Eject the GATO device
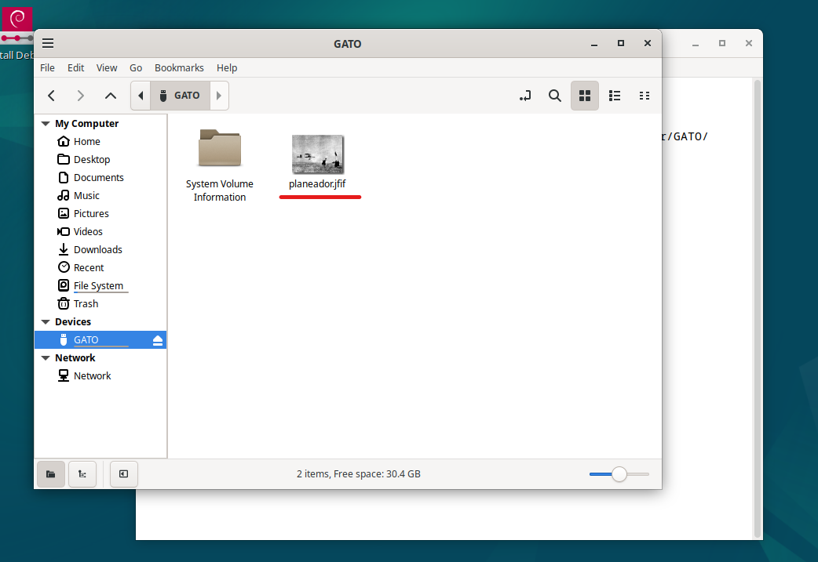 (x=157, y=340)
